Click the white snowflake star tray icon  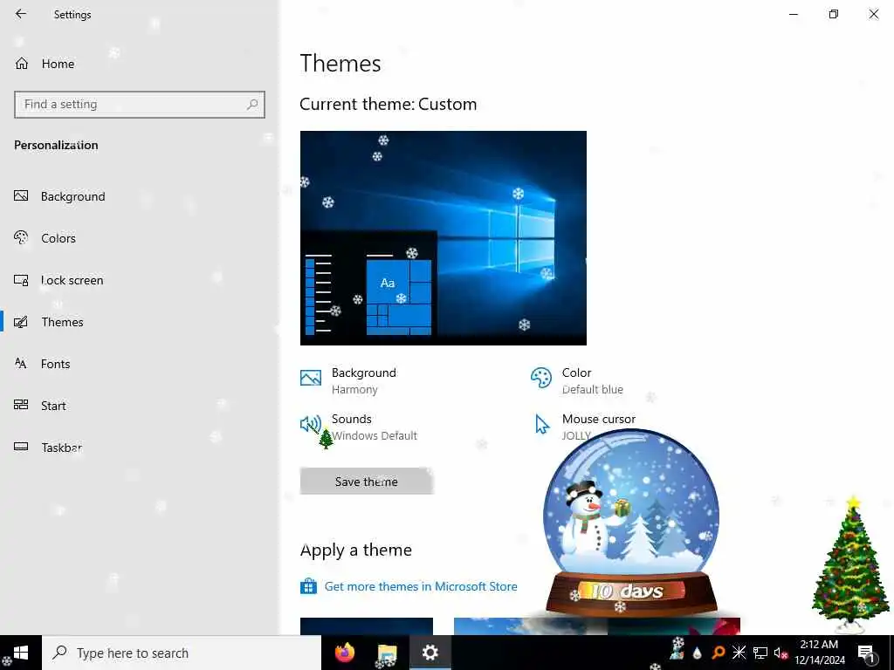(x=739, y=653)
